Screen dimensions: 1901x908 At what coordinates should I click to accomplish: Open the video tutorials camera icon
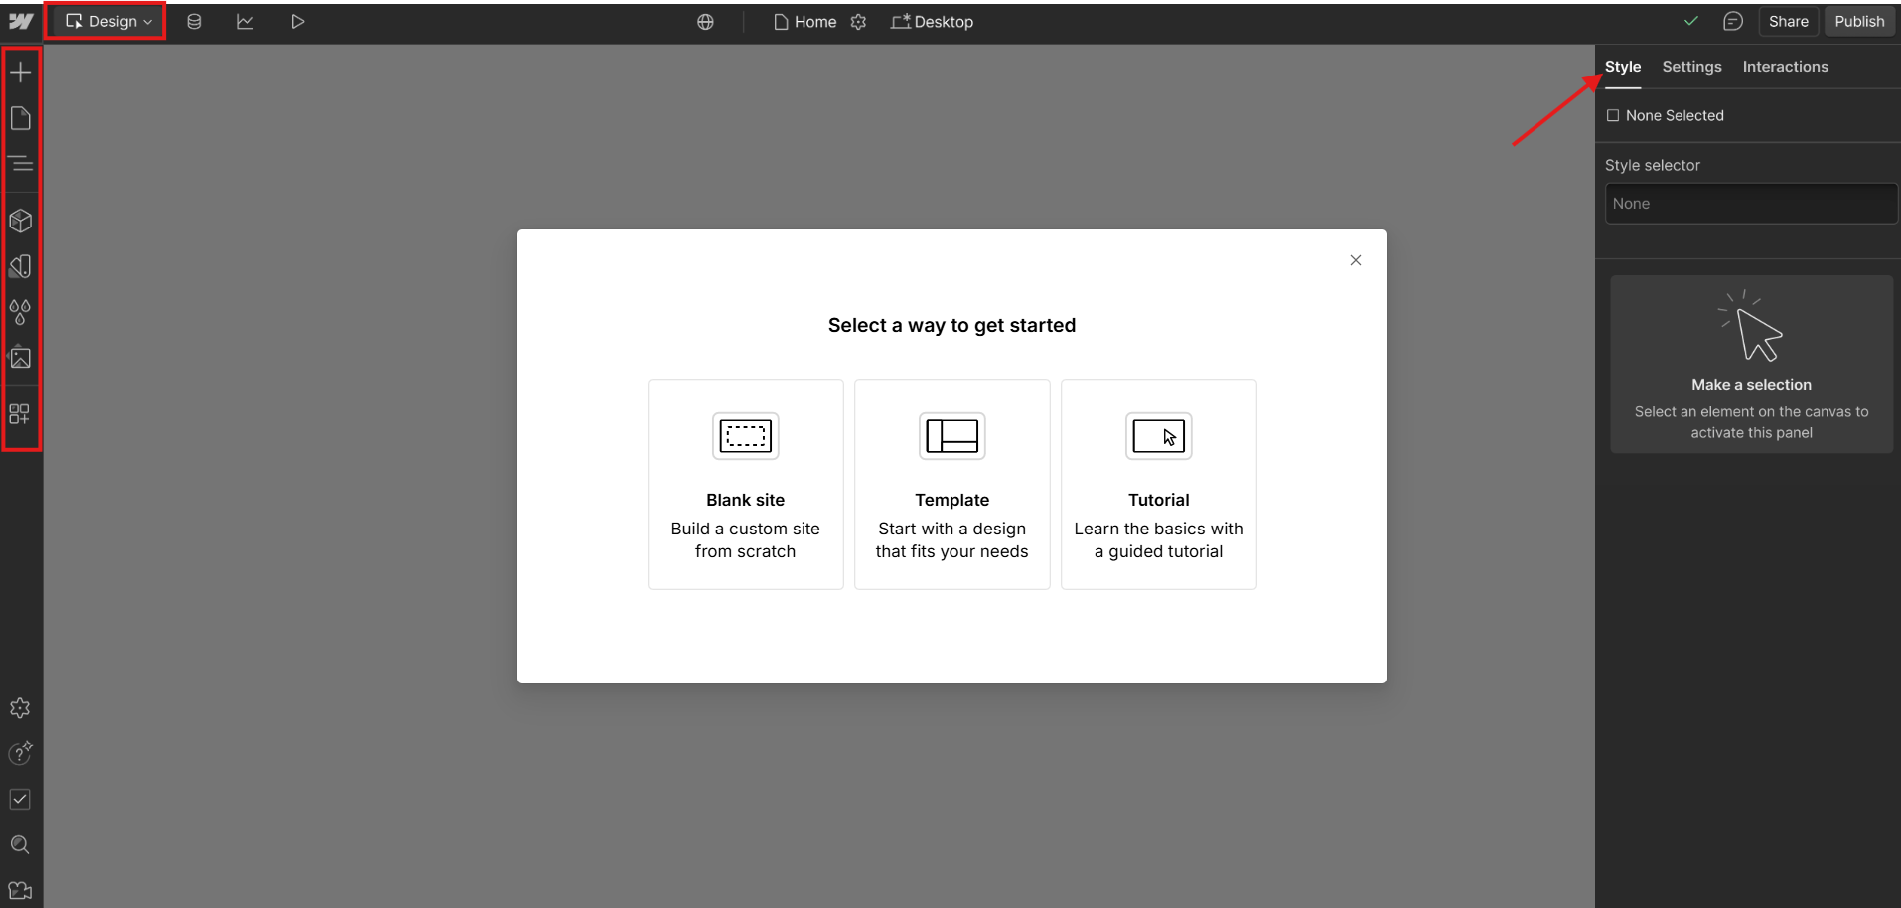point(20,890)
